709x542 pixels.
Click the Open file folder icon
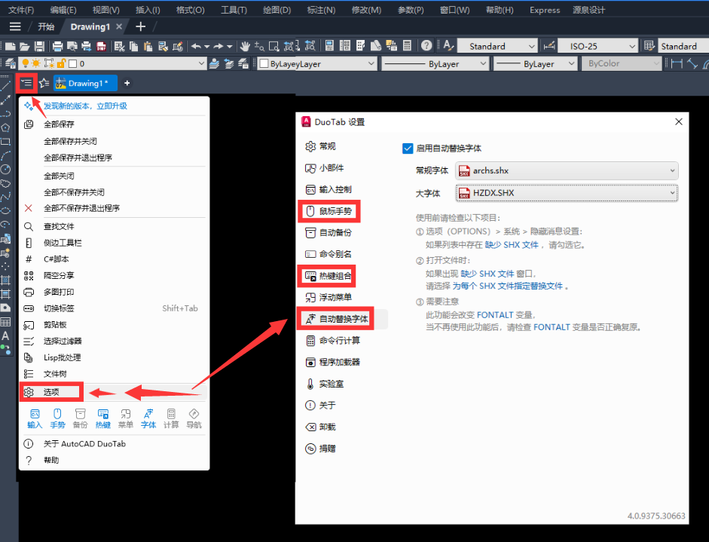(25, 46)
